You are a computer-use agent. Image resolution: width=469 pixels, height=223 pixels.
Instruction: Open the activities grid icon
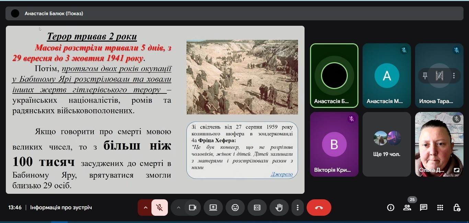(x=440, y=208)
